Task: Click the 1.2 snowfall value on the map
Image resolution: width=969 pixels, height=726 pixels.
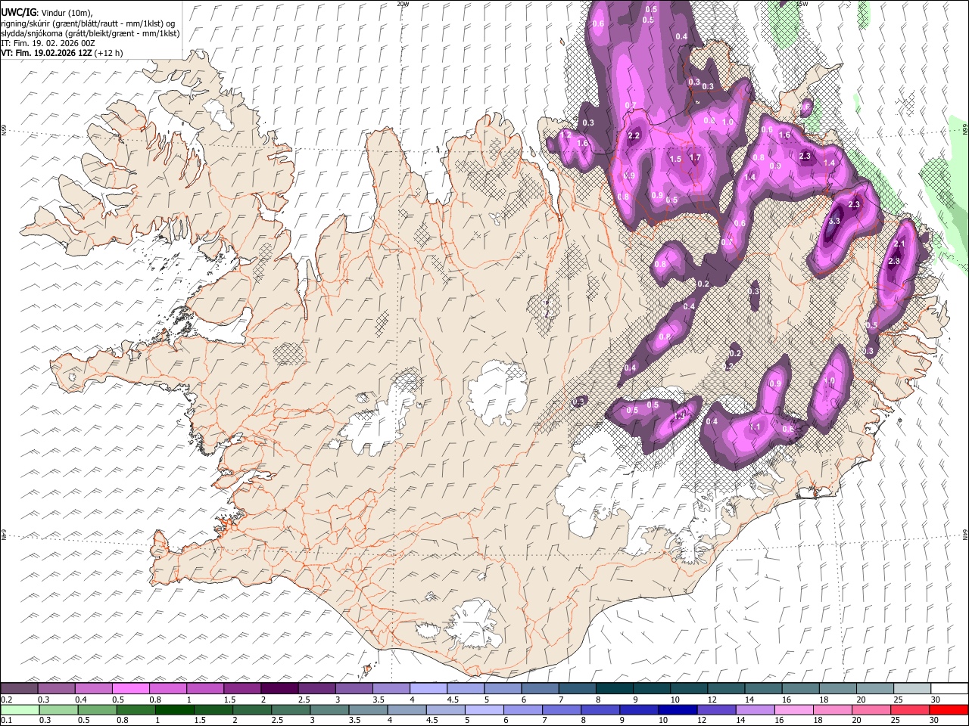Action: coord(565,135)
